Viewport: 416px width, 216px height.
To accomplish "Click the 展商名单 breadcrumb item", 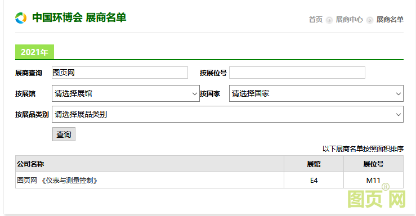I will 390,20.
